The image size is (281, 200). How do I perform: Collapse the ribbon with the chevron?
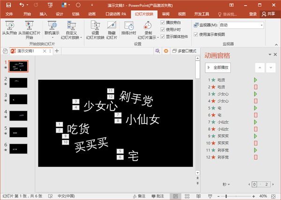click(x=276, y=45)
